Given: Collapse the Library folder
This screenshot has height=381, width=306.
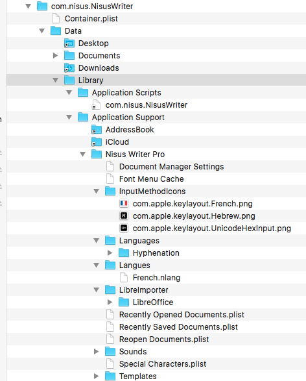Looking at the screenshot, I should click(x=56, y=80).
